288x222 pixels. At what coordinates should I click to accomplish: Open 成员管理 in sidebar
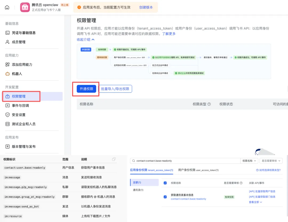19,42
